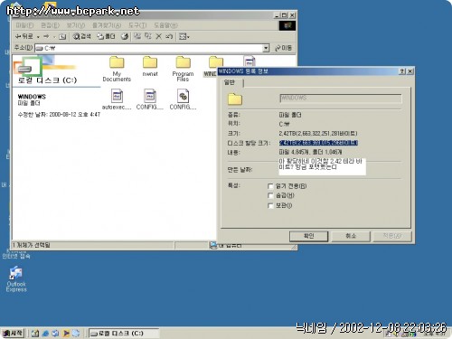Click the Copy To toolbar icon
The height and width of the screenshot is (339, 452).
[148, 36]
